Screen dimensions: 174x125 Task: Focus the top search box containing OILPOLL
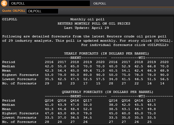coord(49,3)
